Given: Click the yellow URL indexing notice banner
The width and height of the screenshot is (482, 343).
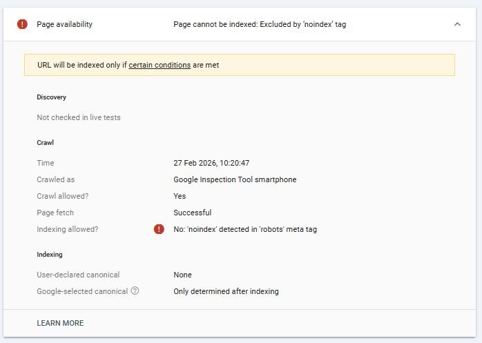Looking at the screenshot, I should click(x=311, y=65).
